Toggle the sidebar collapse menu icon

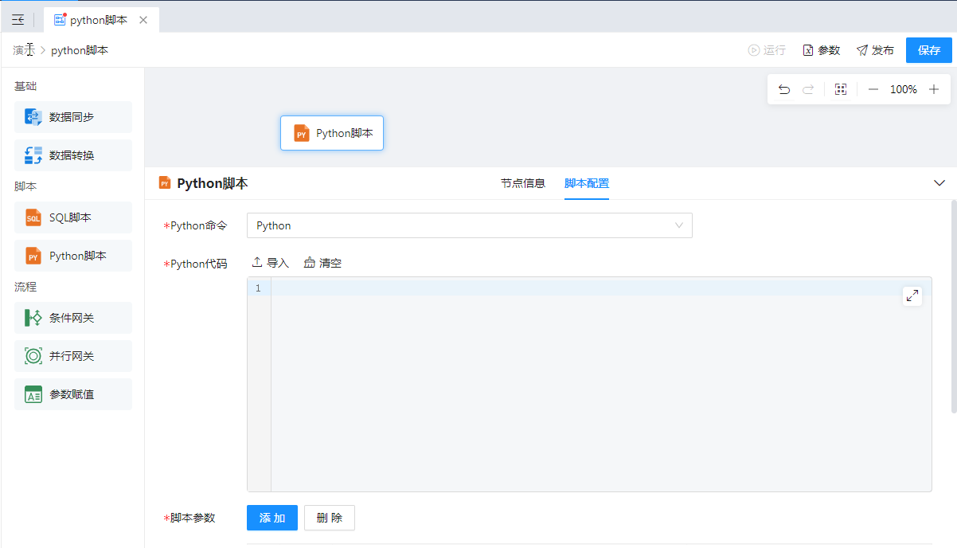coord(18,20)
